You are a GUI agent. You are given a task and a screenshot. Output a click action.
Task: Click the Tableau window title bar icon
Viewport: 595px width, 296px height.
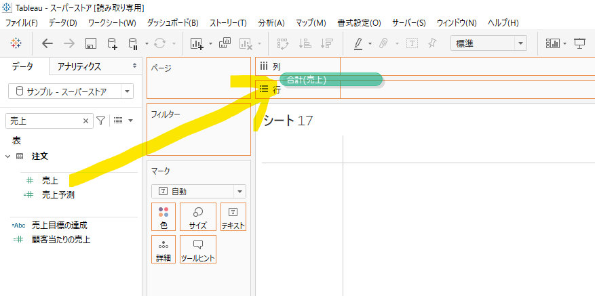[6, 8]
